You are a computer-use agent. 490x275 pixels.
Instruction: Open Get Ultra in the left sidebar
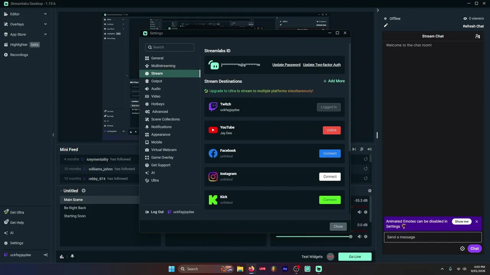[25, 212]
